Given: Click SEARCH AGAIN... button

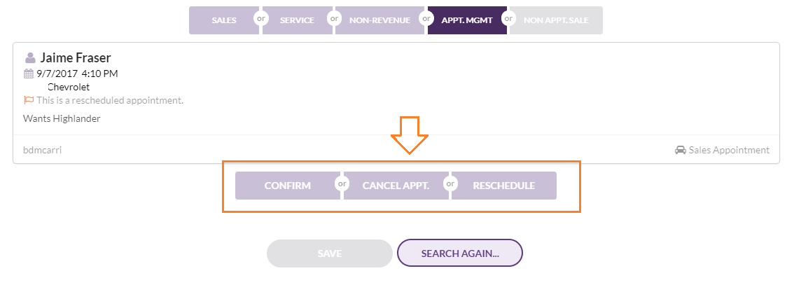Looking at the screenshot, I should click(460, 253).
